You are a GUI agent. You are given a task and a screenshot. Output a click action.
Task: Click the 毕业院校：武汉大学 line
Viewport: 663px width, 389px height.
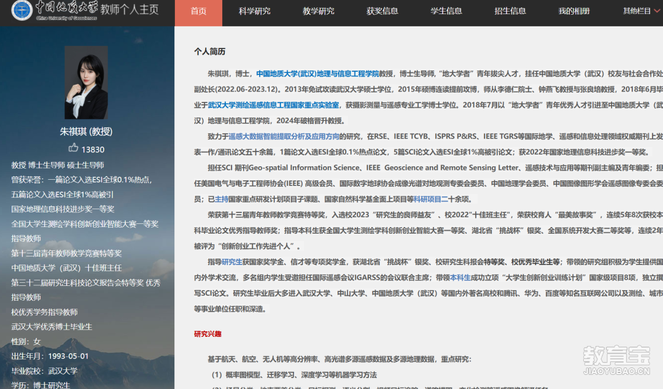click(x=44, y=371)
